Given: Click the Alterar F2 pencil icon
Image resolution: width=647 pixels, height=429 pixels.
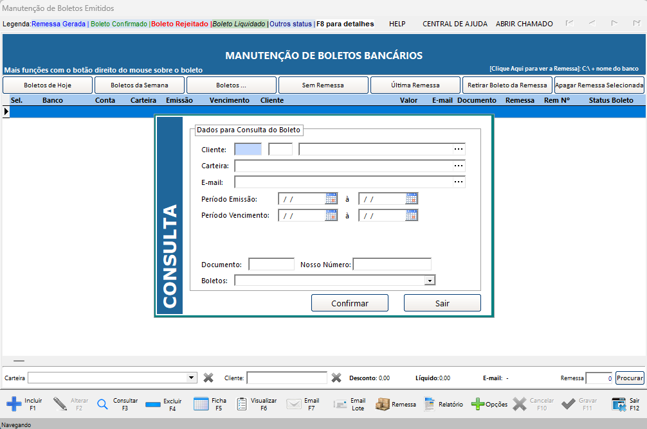Looking at the screenshot, I should coord(60,404).
